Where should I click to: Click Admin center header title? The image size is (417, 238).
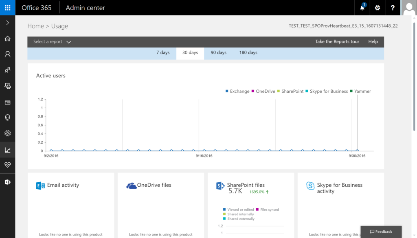point(86,8)
